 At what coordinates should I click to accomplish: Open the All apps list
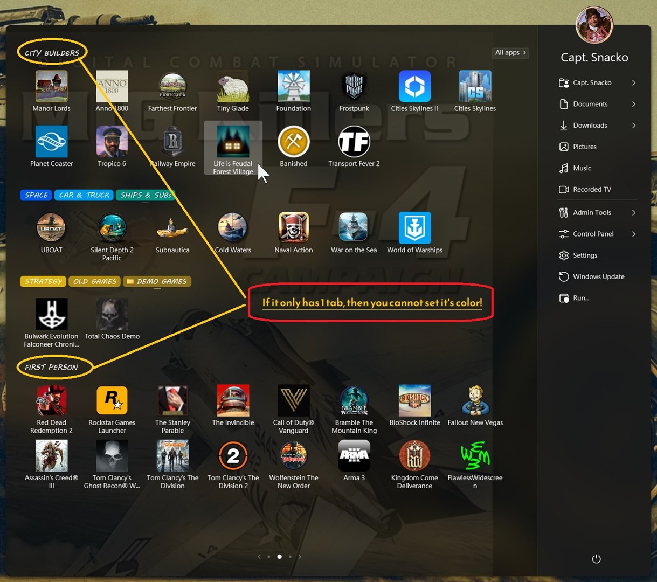click(510, 52)
